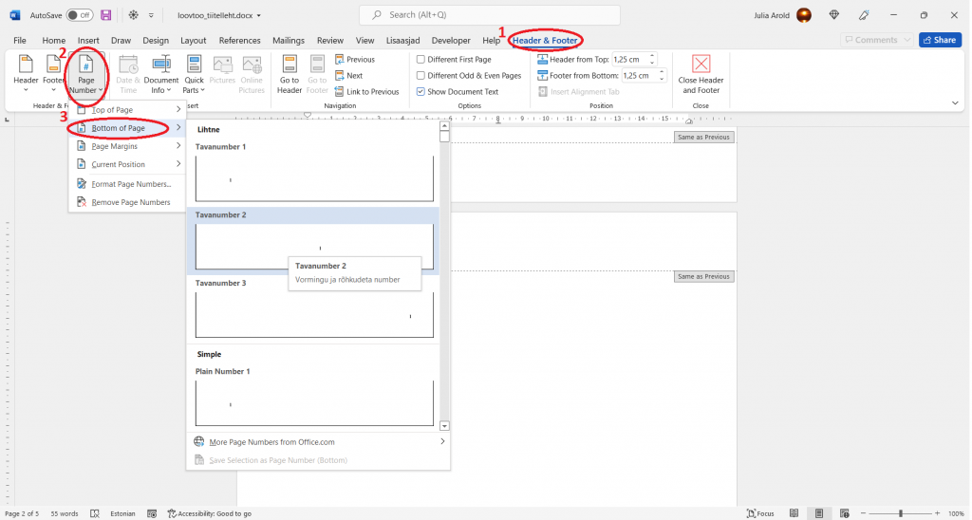The image size is (972, 520).
Task: Open the diamond premium icon
Action: 833,15
